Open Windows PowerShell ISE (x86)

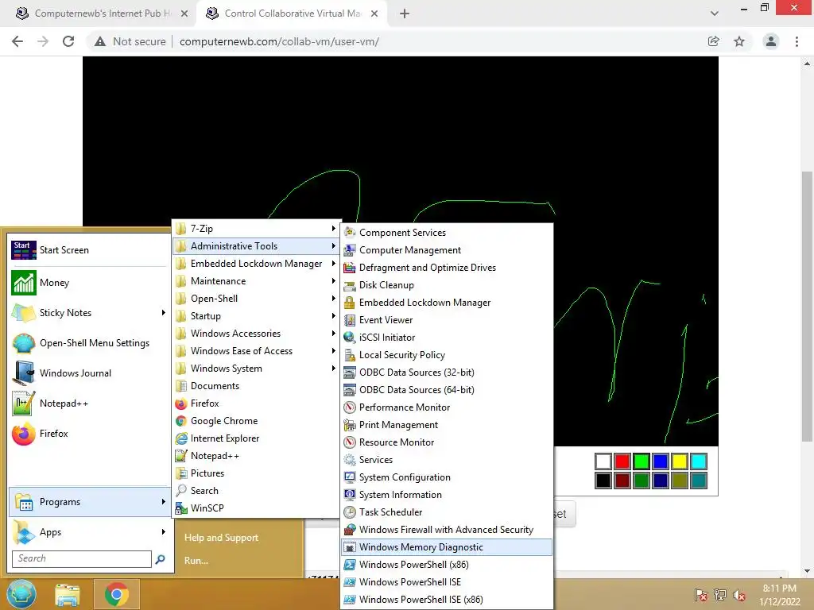coord(447,599)
